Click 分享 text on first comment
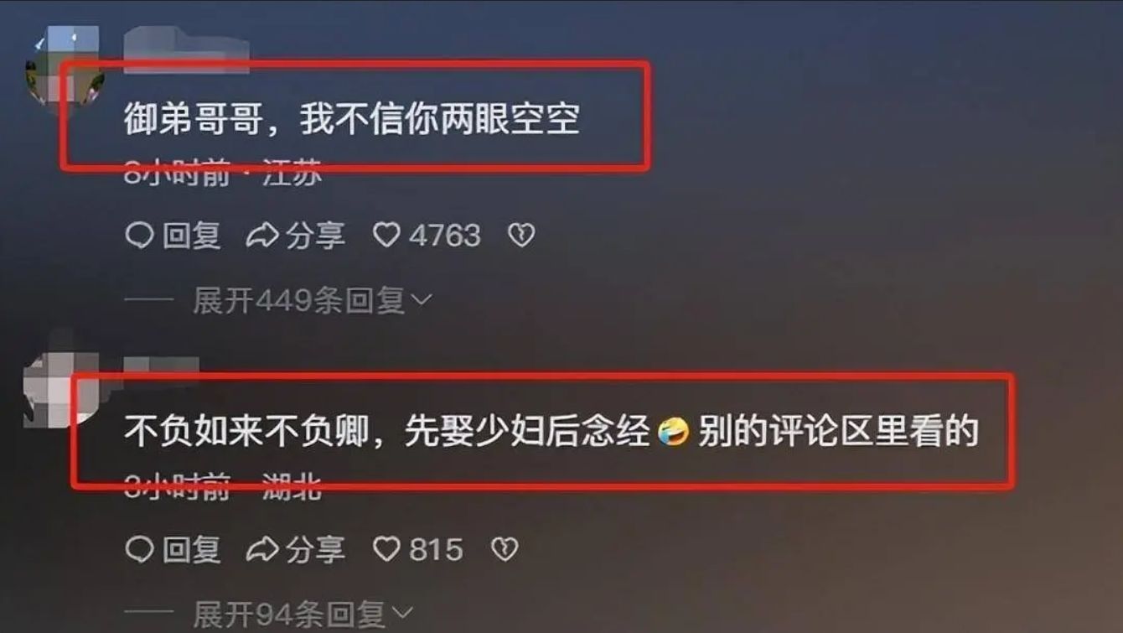The height and width of the screenshot is (633, 1123). coord(315,236)
